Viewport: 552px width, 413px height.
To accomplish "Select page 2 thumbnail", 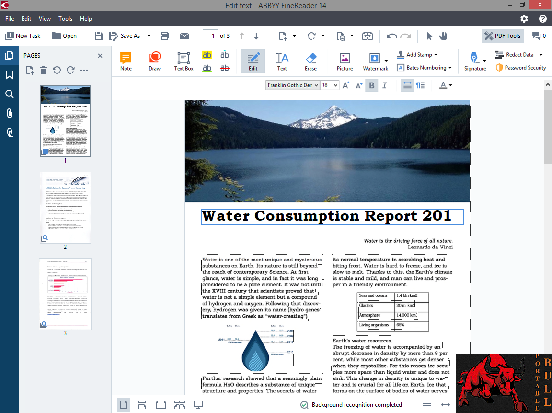I will point(65,208).
